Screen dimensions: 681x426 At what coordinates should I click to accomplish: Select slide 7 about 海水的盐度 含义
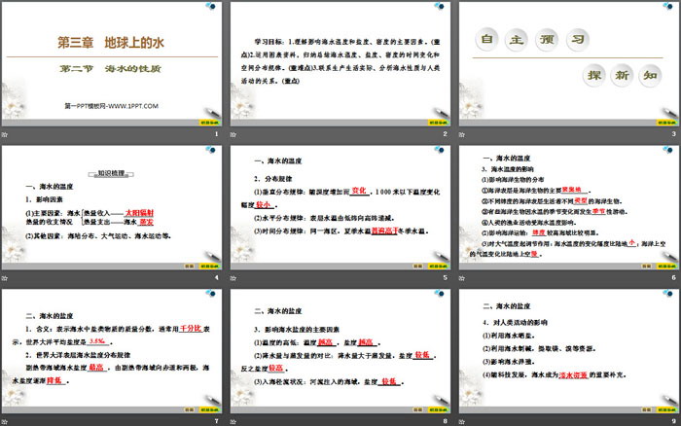(x=112, y=351)
